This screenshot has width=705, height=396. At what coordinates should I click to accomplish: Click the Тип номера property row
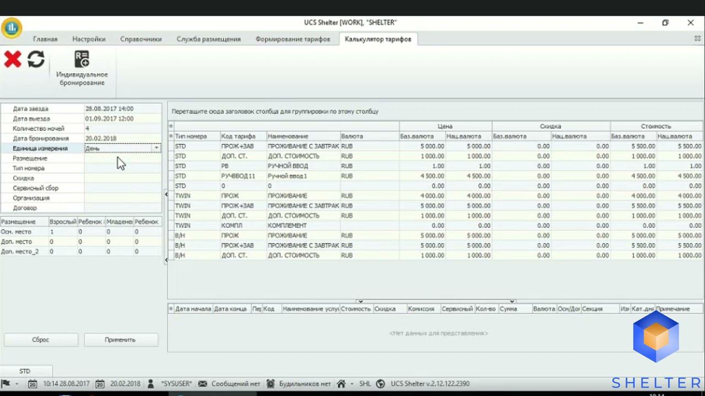tap(81, 168)
